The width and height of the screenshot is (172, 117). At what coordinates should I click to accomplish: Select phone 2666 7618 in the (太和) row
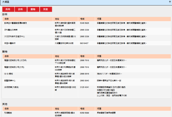[85, 67]
